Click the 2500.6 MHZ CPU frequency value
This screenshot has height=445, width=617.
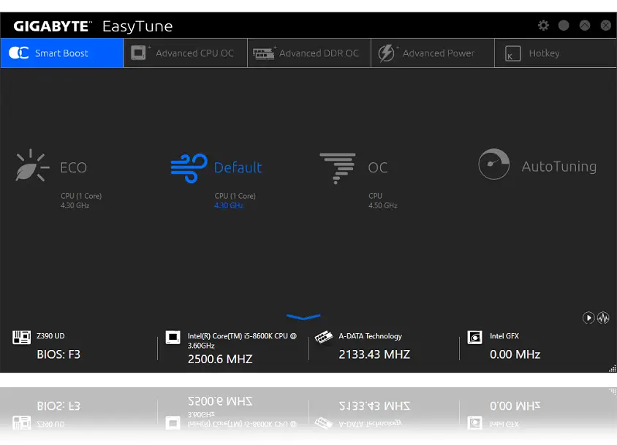click(220, 359)
